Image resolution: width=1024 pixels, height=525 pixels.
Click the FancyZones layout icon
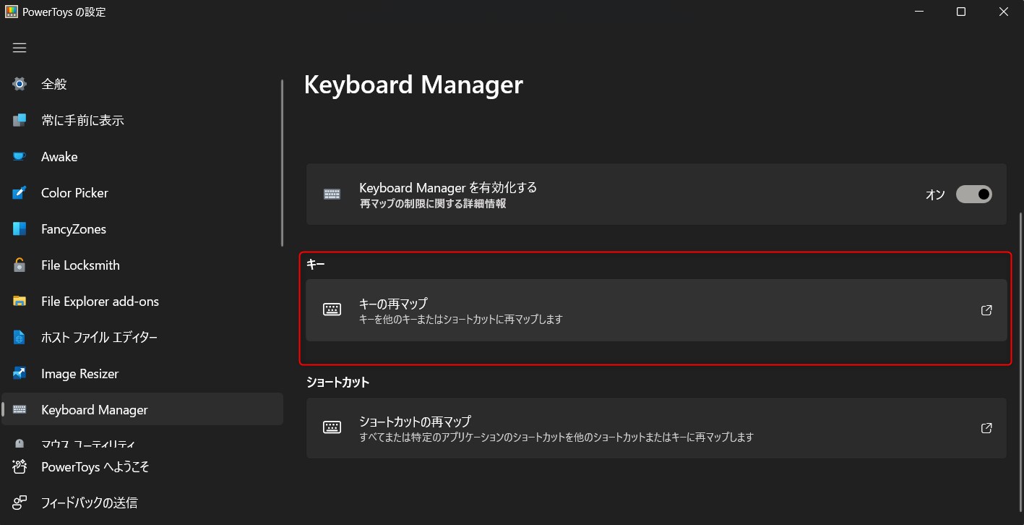(x=20, y=229)
